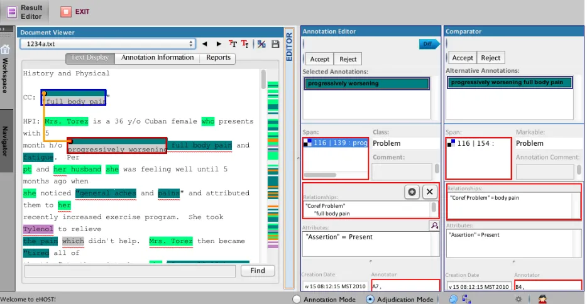This screenshot has height=304, width=587.
Task: Click the Find button
Action: coord(258,271)
